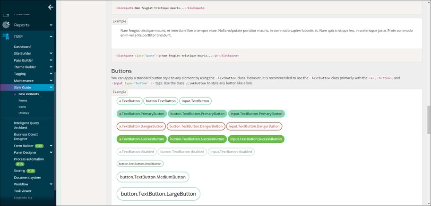Open Site Builder in navigation
The image size is (431, 206).
23,53
